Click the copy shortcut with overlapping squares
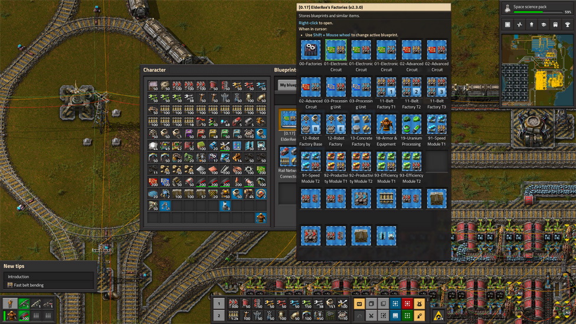The width and height of the screenshot is (576, 324). click(x=371, y=304)
